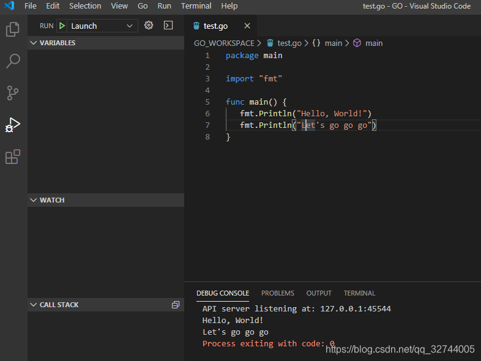481x361 pixels.
Task: Open the File menu
Action: coord(31,6)
